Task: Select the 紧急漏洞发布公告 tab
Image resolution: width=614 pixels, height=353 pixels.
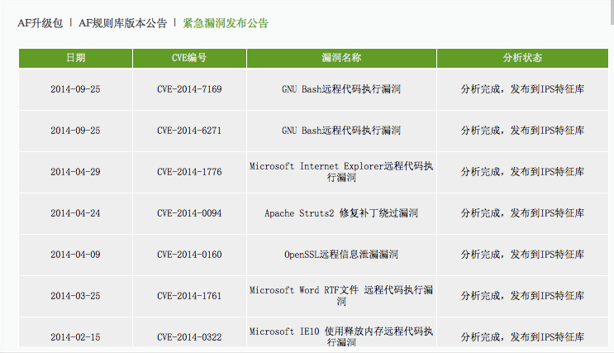Action: pyautogui.click(x=226, y=23)
